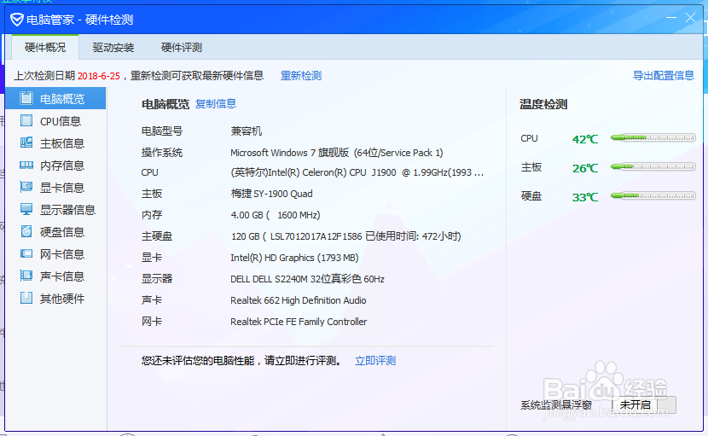The image size is (708, 436).
Task: Click the Microsoft Windows 7 旗舰版 text
Action: (337, 153)
